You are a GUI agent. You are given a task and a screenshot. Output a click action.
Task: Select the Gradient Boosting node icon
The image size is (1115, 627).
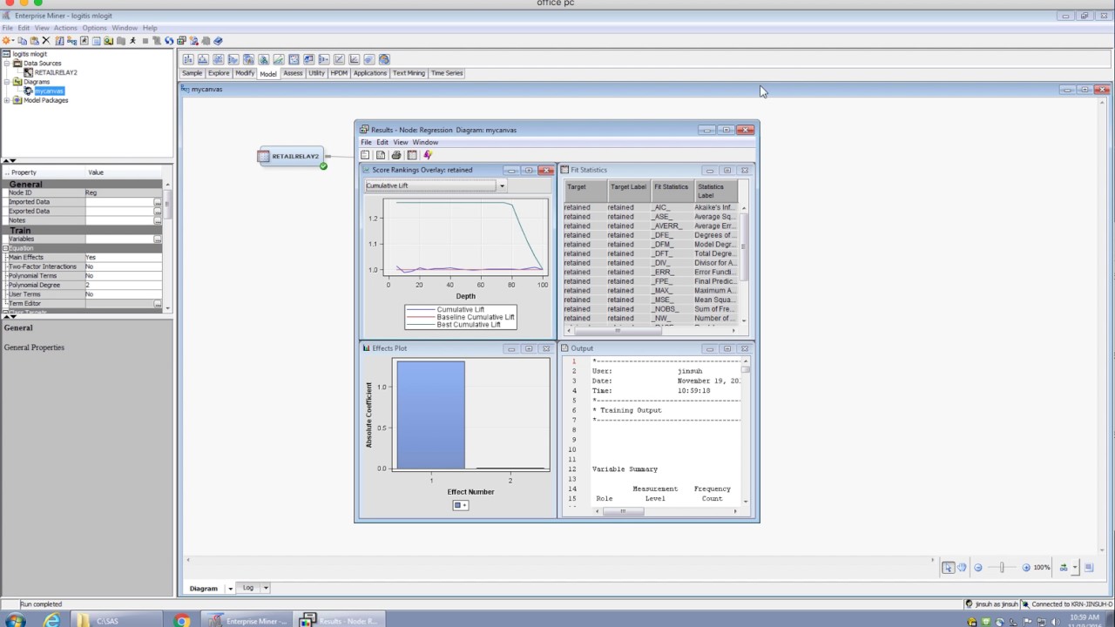coord(263,59)
